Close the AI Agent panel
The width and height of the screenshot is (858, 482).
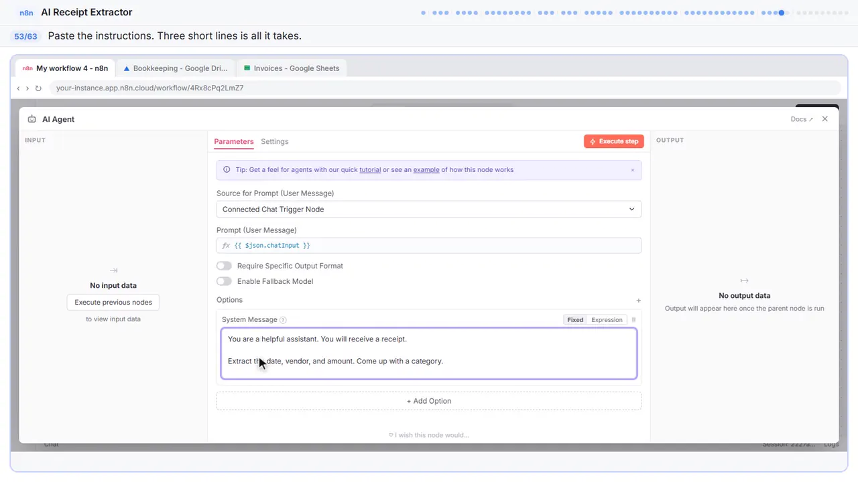825,118
